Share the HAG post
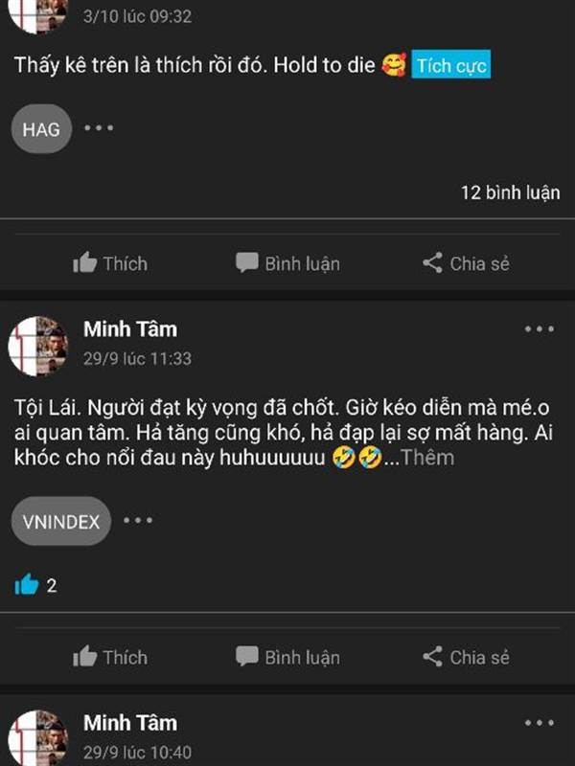 coord(466,263)
